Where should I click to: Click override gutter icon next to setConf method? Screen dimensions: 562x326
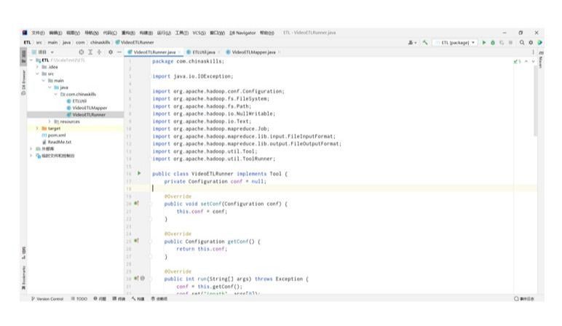[x=137, y=204]
